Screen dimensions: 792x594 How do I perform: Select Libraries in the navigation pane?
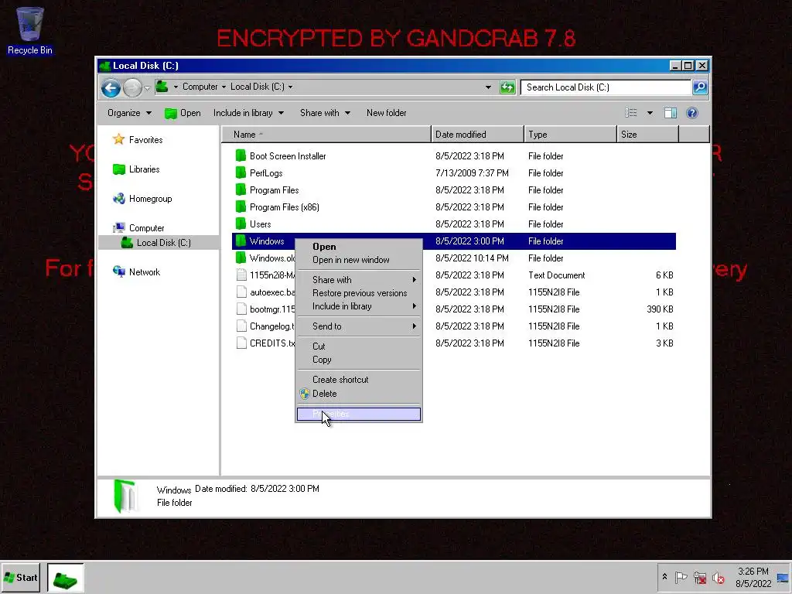pyautogui.click(x=136, y=169)
